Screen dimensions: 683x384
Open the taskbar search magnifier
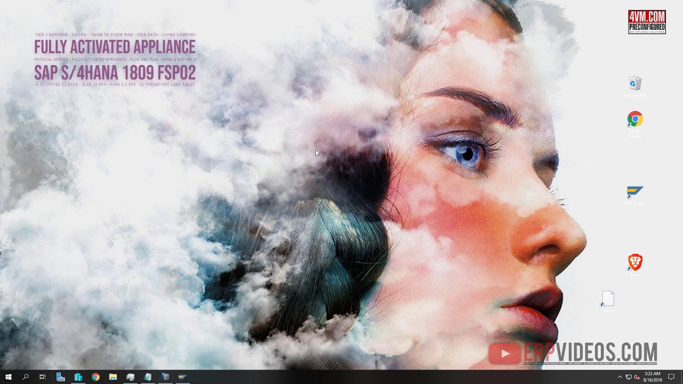26,377
